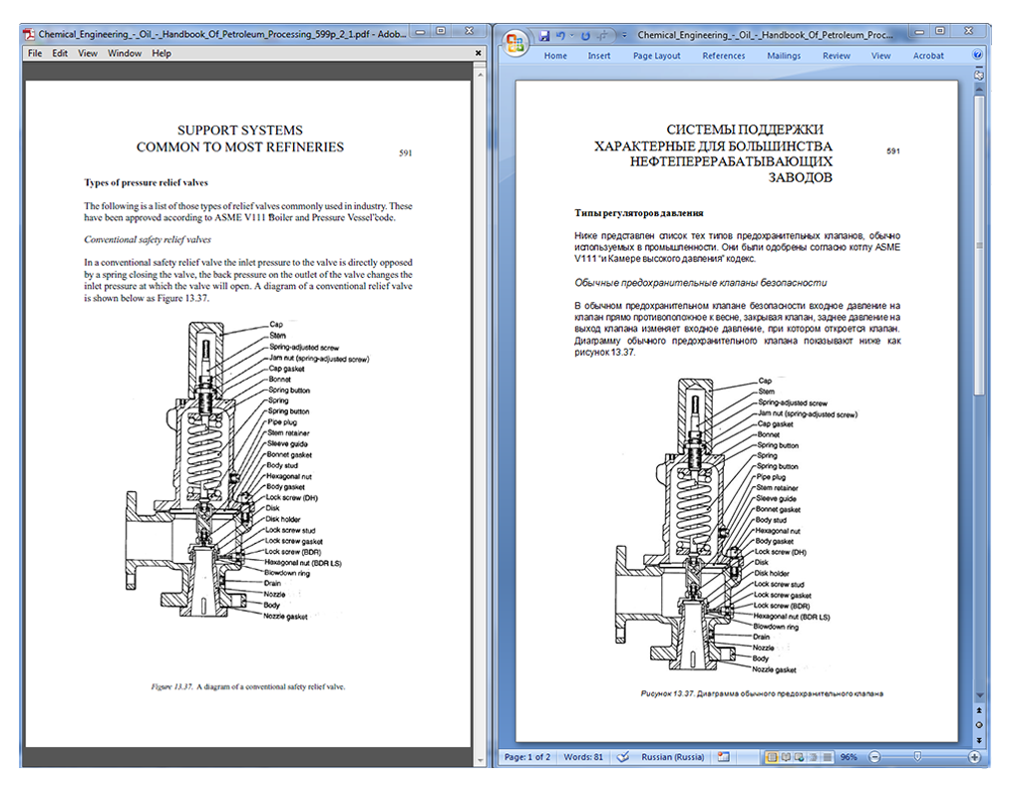This screenshot has height=791, width=1010.
Task: Minimize the Word window
Action: pos(919,31)
